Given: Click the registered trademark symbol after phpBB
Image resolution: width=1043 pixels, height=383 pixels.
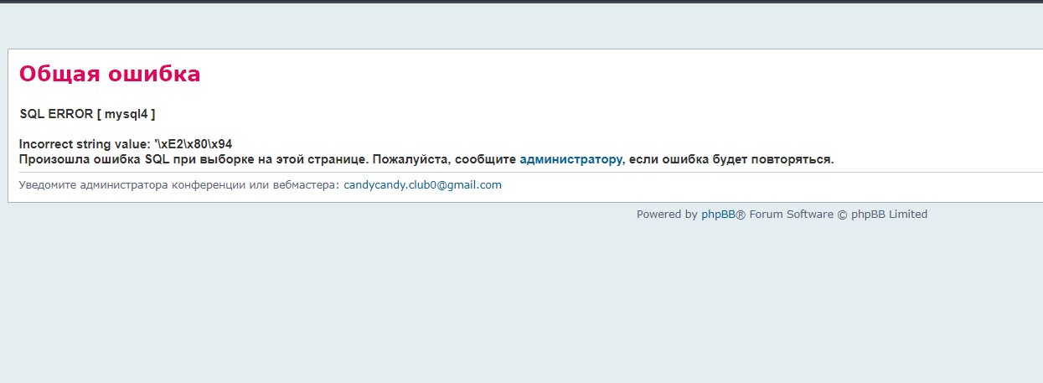Looking at the screenshot, I should [741, 215].
